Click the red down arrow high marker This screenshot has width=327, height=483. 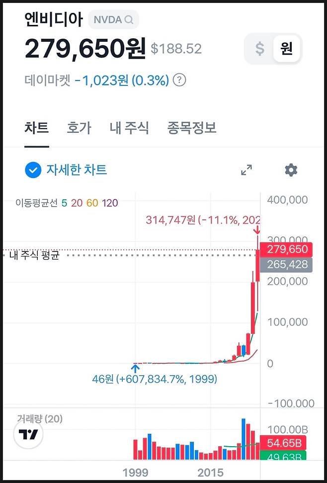[257, 230]
